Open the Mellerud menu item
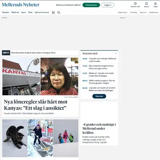 [15, 12]
